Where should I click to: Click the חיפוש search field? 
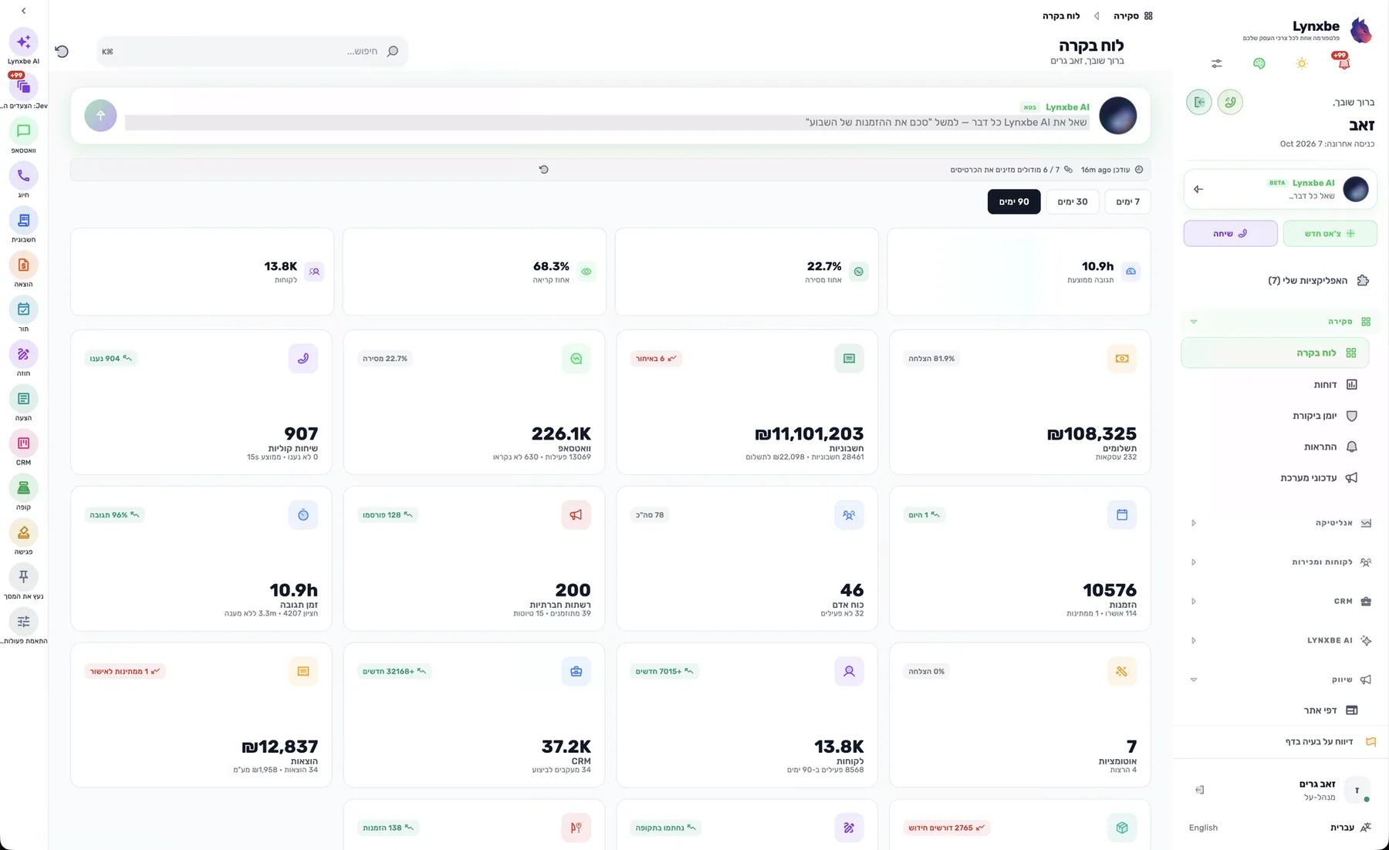click(252, 51)
